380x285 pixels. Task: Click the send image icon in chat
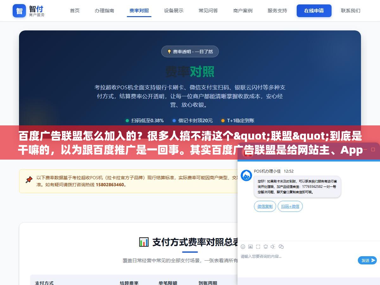[x=250, y=247]
